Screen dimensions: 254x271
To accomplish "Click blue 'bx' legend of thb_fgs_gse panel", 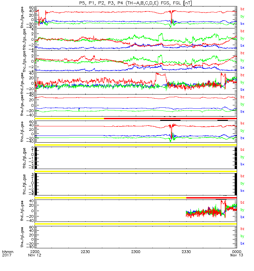I will 242,45.
